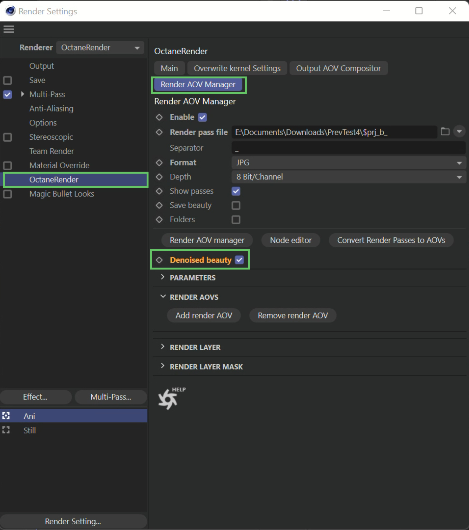Click the keyframe diamond next to Enable
The width and height of the screenshot is (469, 530).
[x=159, y=117]
